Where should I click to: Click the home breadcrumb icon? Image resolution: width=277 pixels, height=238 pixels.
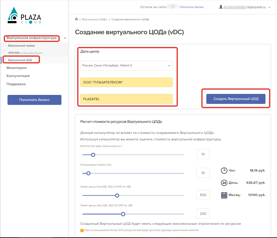(76, 19)
